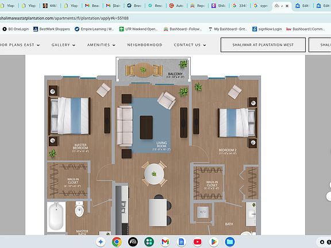Click the W/D washer dryer label
The height and width of the screenshot is (248, 331).
pyautogui.click(x=203, y=212)
